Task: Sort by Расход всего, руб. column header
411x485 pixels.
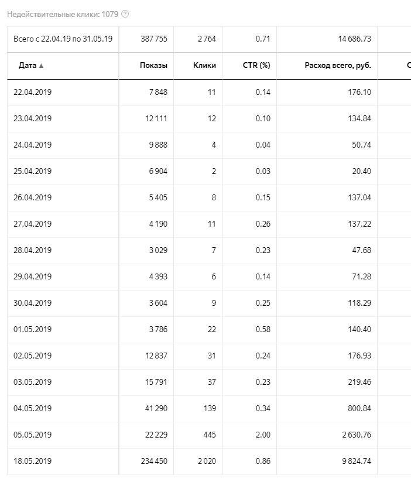Action: 338,65
